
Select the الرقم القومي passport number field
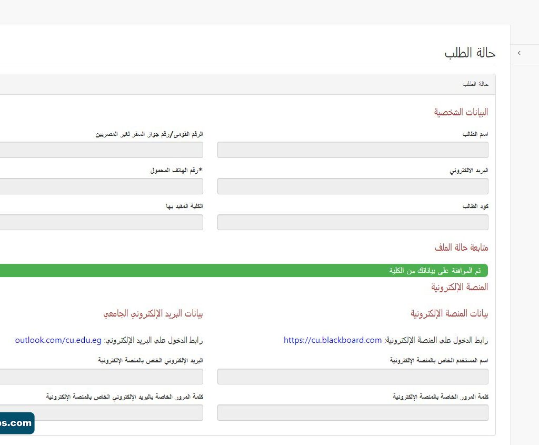click(x=101, y=150)
